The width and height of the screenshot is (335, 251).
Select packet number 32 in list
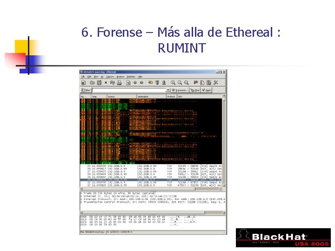coord(151,185)
